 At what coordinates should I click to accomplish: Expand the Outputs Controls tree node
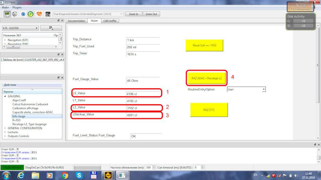(x=5, y=136)
